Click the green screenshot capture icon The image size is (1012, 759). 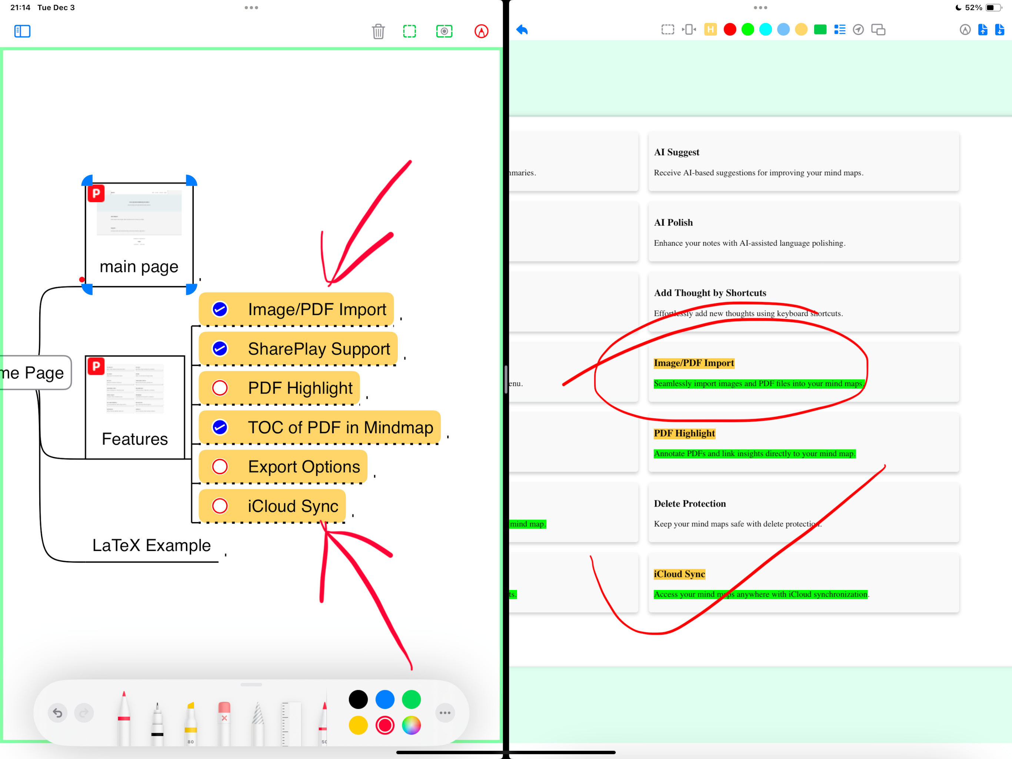pyautogui.click(x=444, y=31)
